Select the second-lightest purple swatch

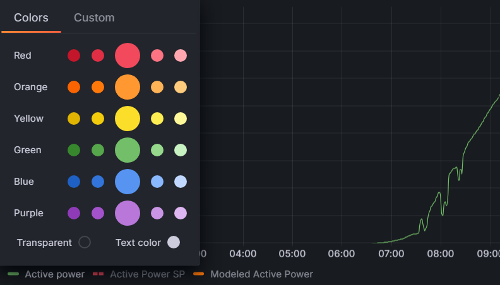pyautogui.click(x=157, y=213)
